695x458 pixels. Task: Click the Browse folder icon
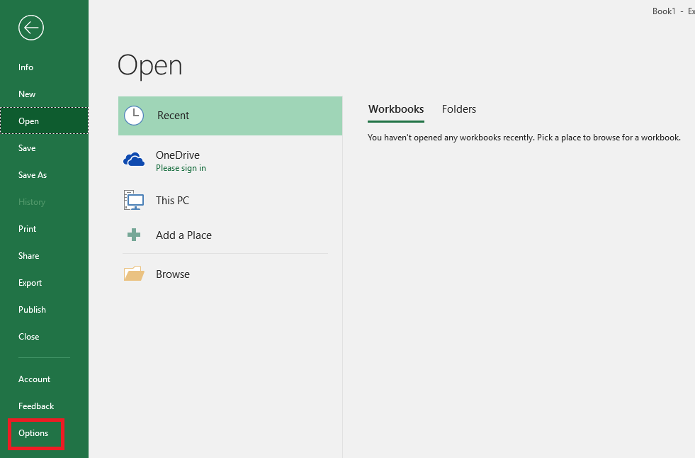coord(134,274)
